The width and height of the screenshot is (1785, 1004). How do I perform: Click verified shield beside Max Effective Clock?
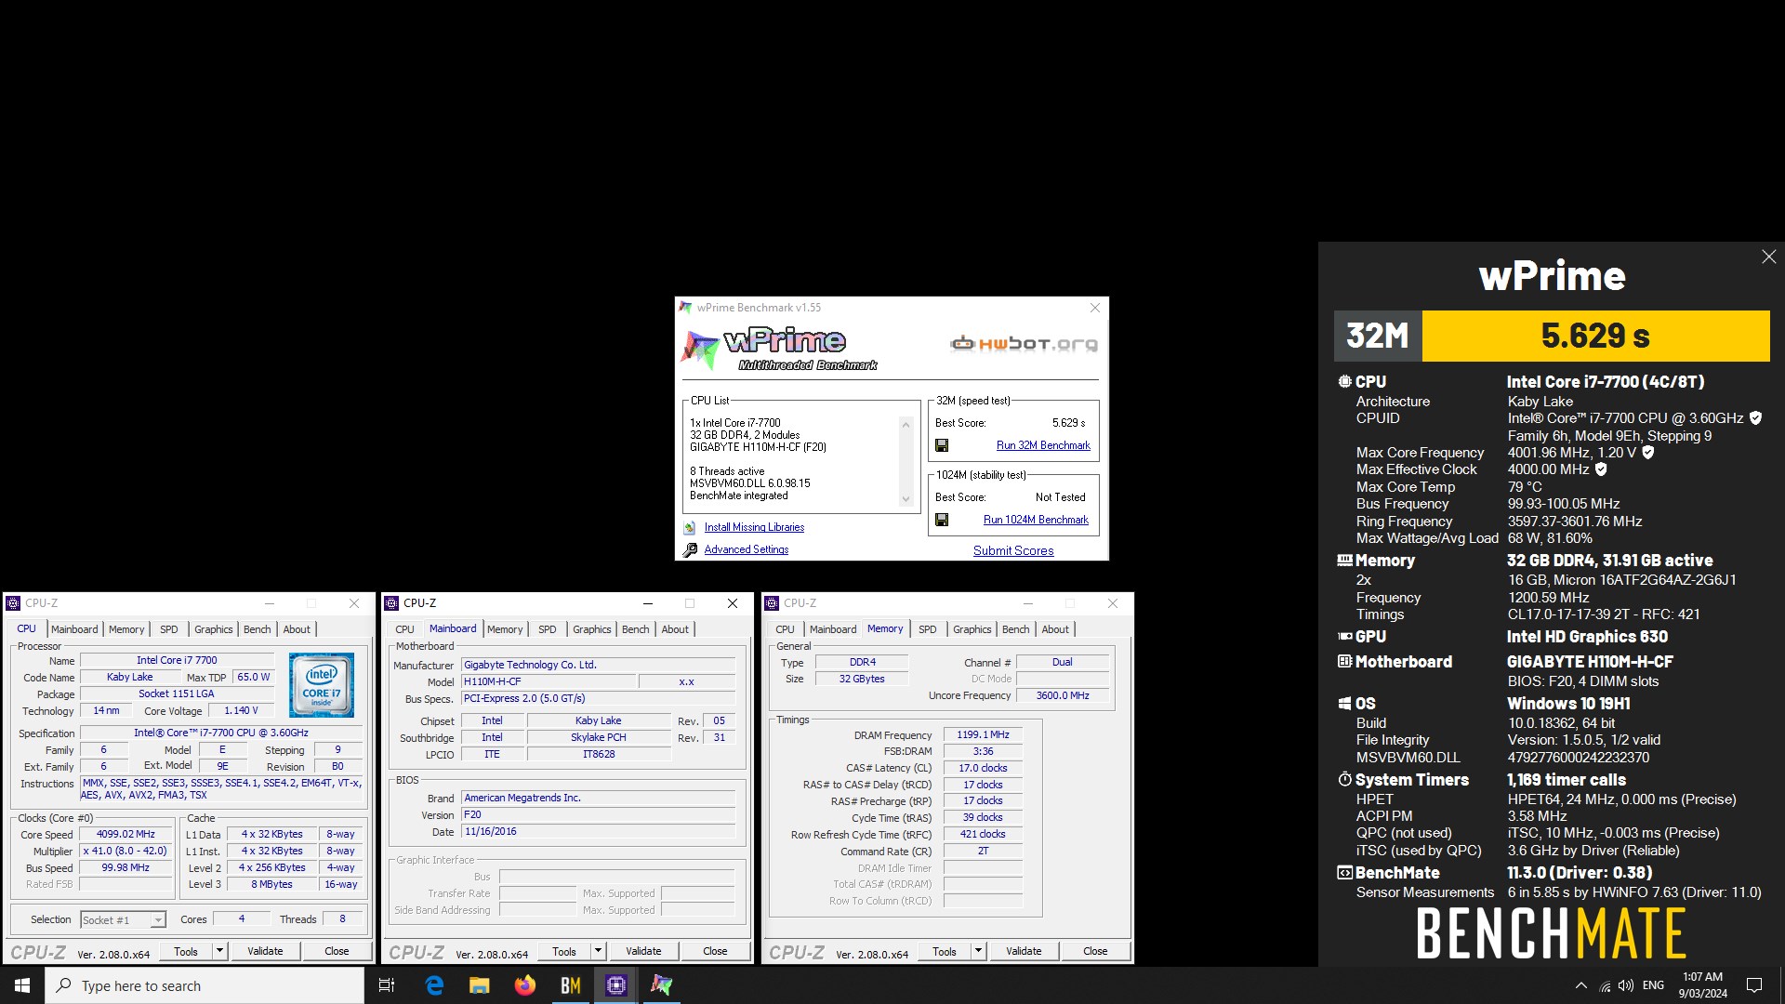click(1601, 469)
